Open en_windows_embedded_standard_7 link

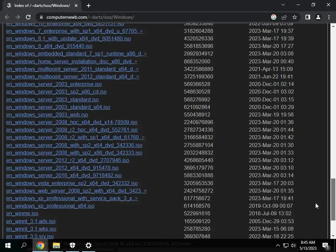(76, 53)
